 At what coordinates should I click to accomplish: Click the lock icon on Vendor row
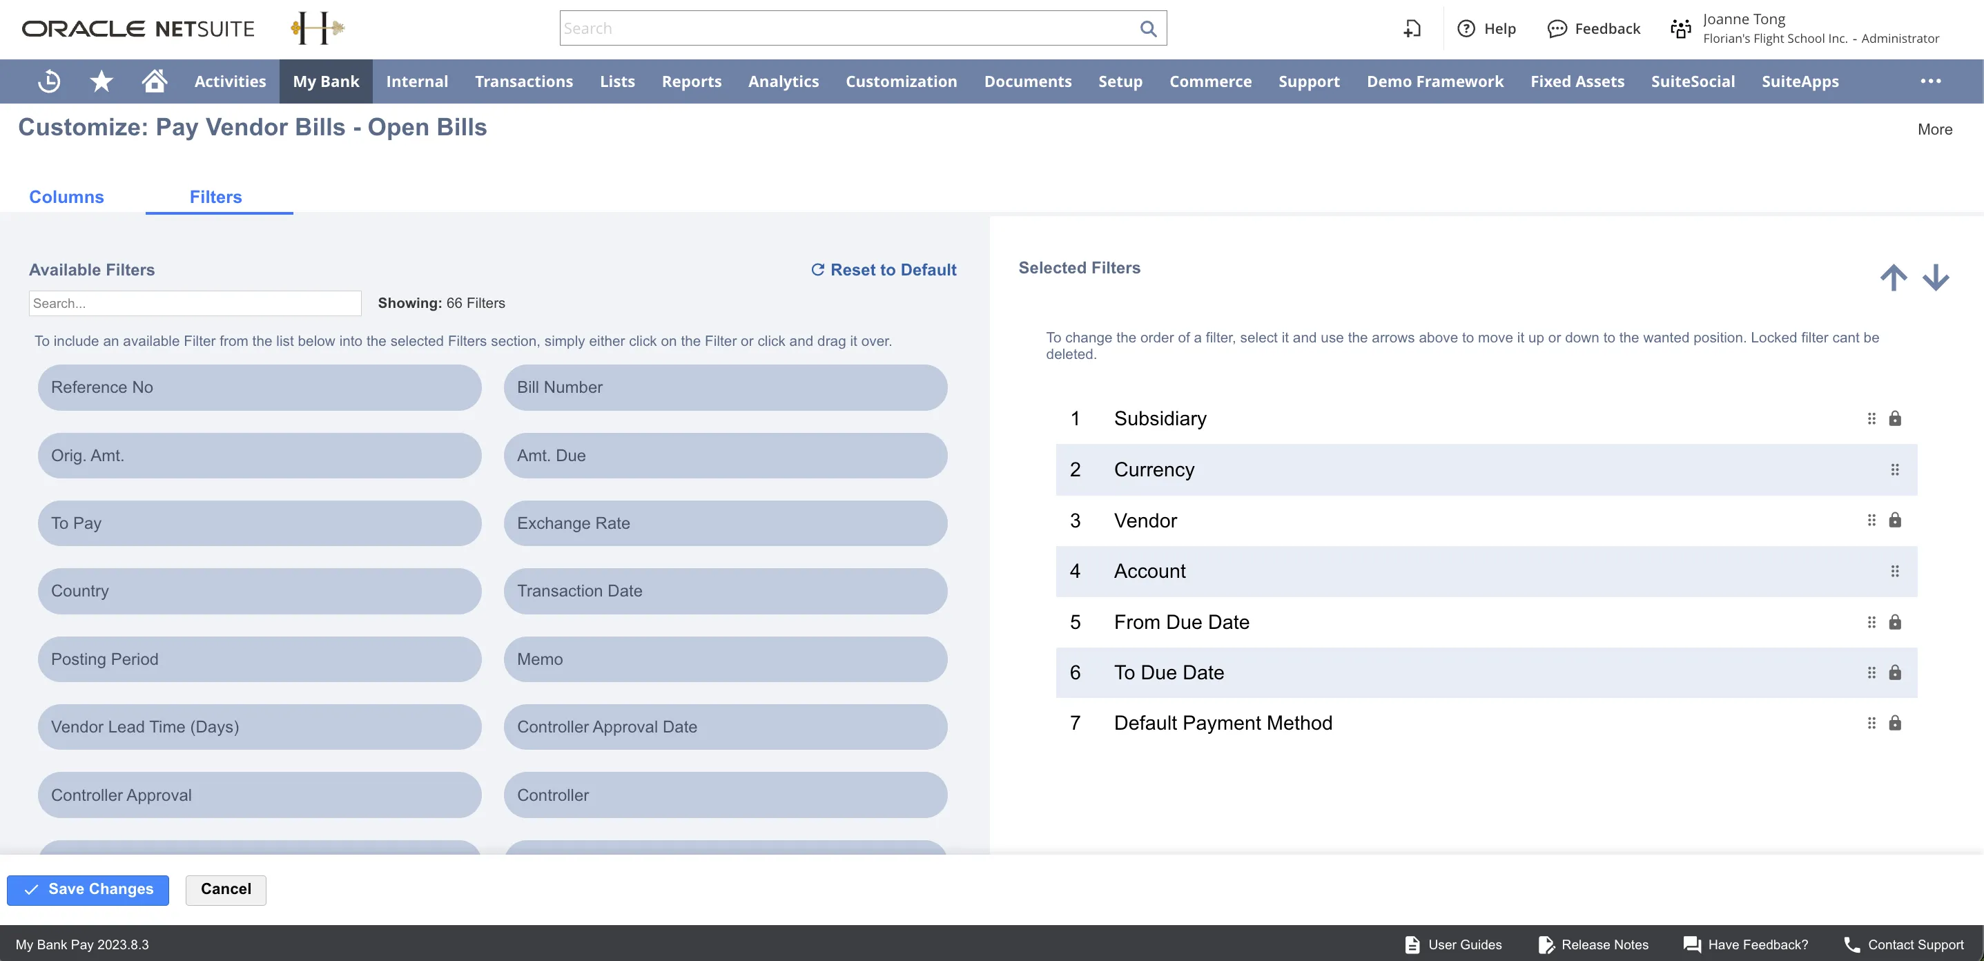1895,520
